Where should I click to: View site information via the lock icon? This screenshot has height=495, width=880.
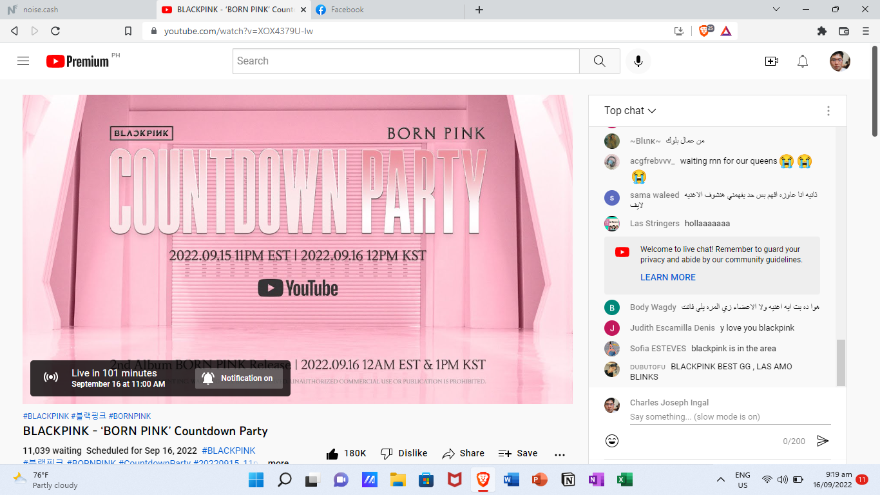click(154, 31)
